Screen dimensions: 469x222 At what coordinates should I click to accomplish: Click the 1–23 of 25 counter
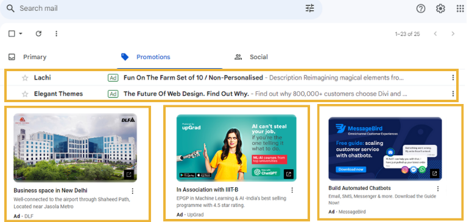[x=407, y=34]
